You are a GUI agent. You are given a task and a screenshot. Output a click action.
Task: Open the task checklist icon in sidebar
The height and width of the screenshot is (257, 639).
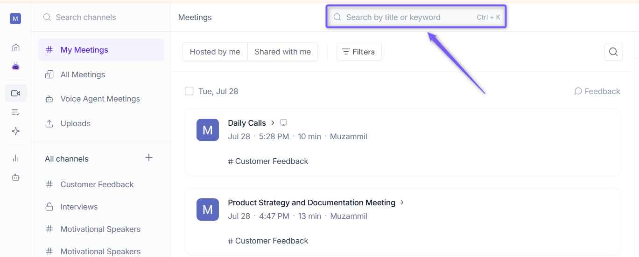[15, 112]
